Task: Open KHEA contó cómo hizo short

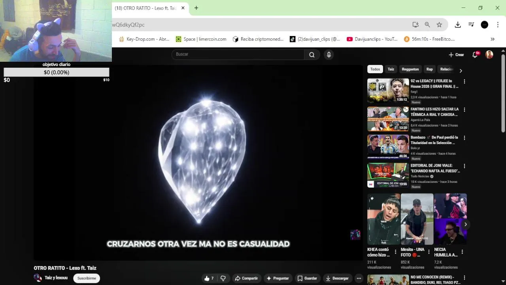Action: (383, 219)
